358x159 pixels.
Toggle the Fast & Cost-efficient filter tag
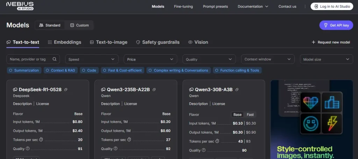coord(123,70)
